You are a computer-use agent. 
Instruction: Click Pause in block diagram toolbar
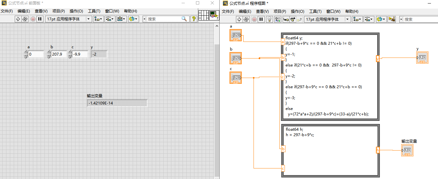tap(261, 19)
